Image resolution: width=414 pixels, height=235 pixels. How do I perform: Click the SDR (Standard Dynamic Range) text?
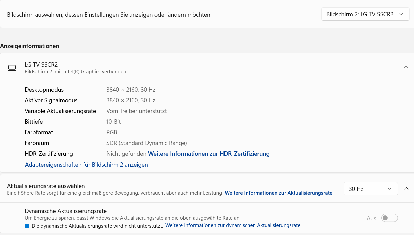click(146, 143)
